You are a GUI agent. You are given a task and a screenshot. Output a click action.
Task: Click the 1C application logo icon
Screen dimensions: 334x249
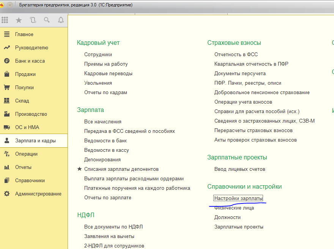[x=2, y=5]
